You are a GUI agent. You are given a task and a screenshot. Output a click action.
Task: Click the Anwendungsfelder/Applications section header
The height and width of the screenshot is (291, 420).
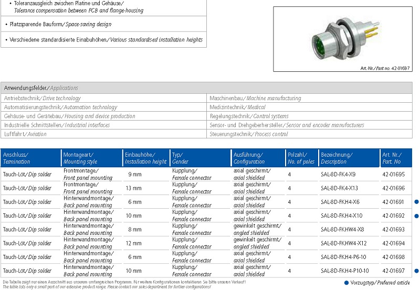(41, 88)
